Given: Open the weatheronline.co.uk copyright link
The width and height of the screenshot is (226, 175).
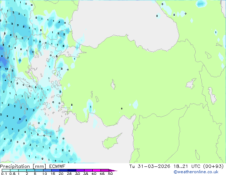Looking at the screenshot, I should point(196,172).
